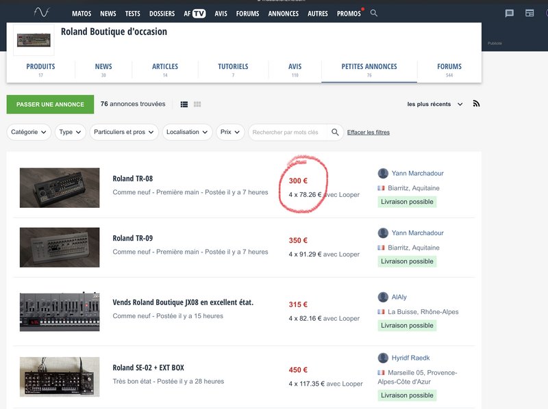The height and width of the screenshot is (409, 548).
Task: Switch to the FORUMS product tab
Action: (449, 70)
